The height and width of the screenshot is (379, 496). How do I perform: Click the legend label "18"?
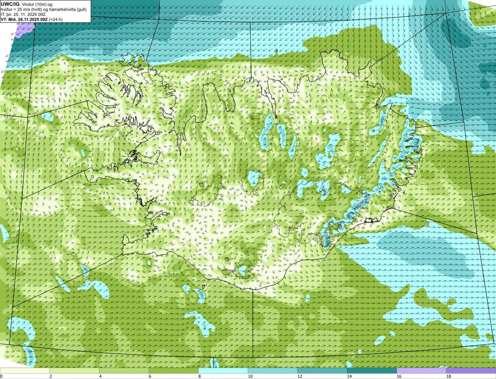click(449, 376)
